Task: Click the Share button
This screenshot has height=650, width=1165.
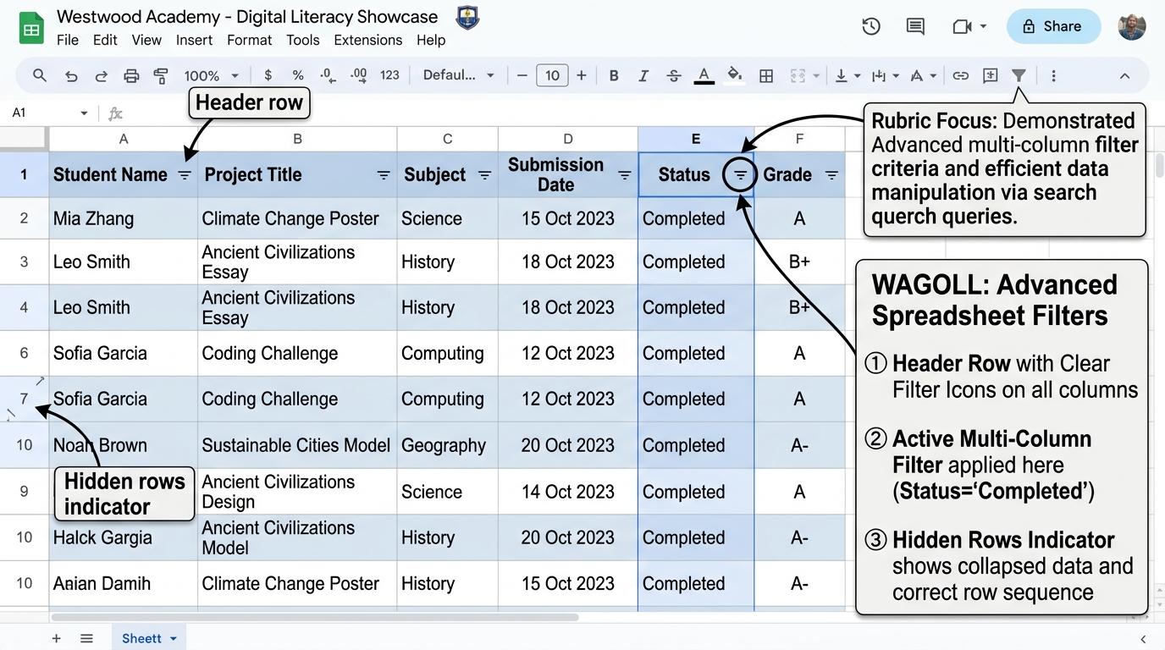Action: tap(1053, 26)
